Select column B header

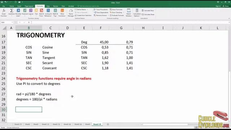coord(29,28)
